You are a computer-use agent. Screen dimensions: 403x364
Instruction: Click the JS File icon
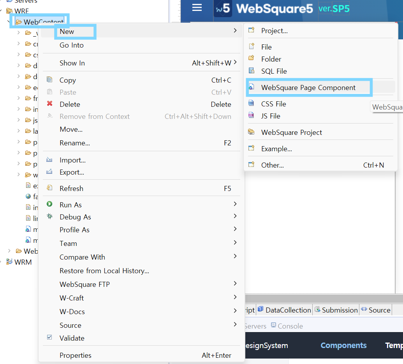click(252, 115)
